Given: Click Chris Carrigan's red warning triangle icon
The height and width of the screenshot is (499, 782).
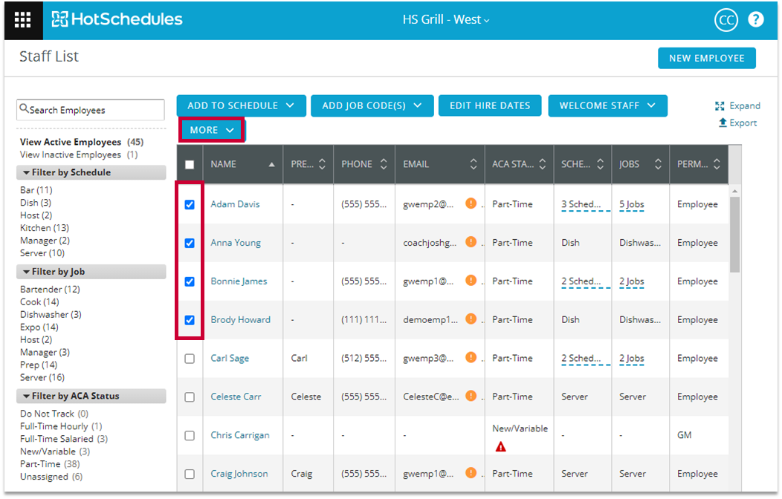Looking at the screenshot, I should (501, 447).
